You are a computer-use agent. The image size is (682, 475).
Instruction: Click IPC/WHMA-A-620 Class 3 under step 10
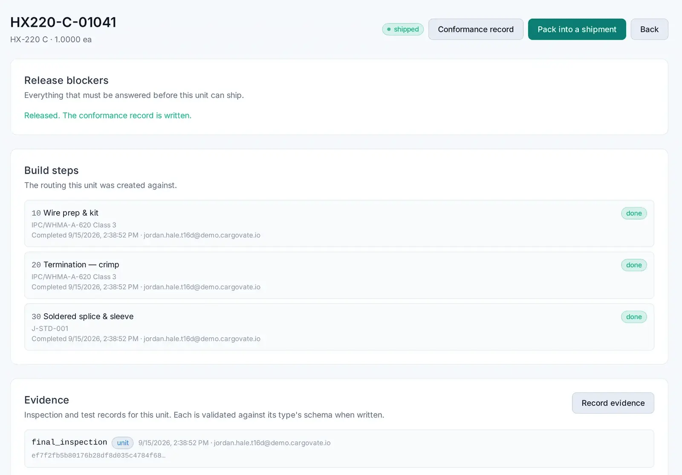tap(74, 225)
